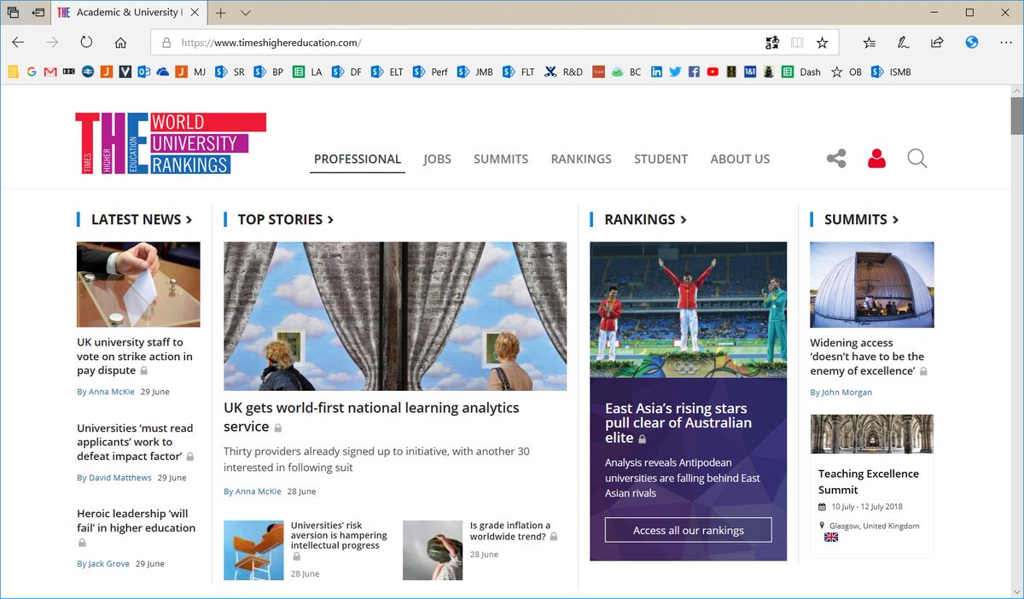This screenshot has width=1024, height=599.
Task: Open the R&D bookmark
Action: click(x=564, y=72)
